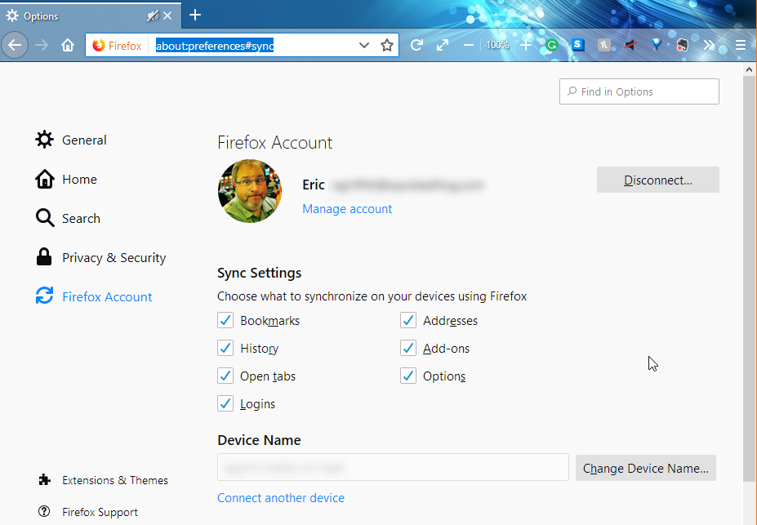Viewport: 757px width, 525px height.
Task: Open a new tab with the plus button
Action: [x=195, y=15]
